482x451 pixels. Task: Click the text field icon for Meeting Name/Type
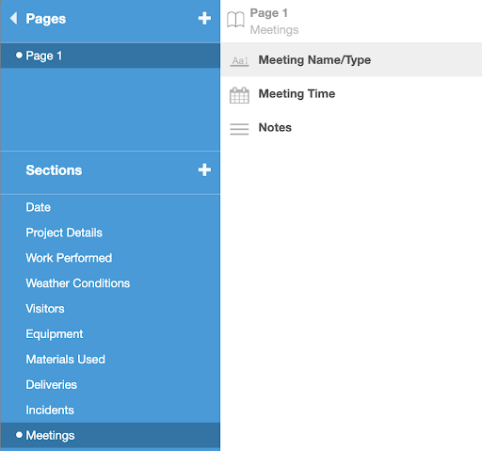239,60
